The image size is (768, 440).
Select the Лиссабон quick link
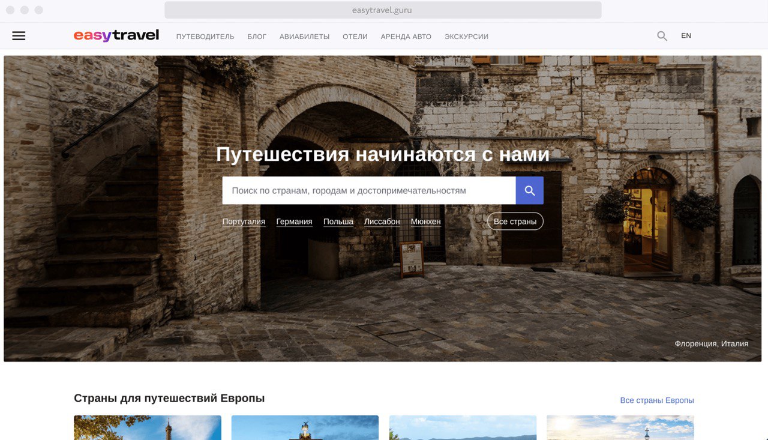point(382,222)
